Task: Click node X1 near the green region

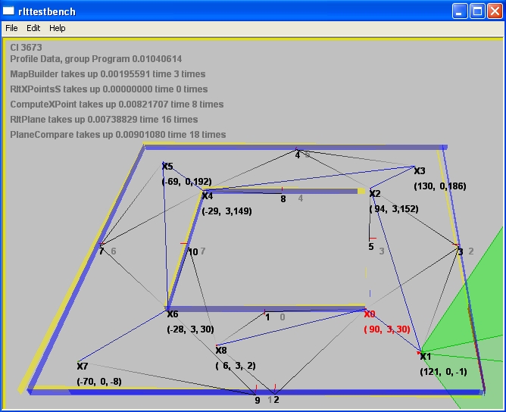Action: tap(425, 357)
